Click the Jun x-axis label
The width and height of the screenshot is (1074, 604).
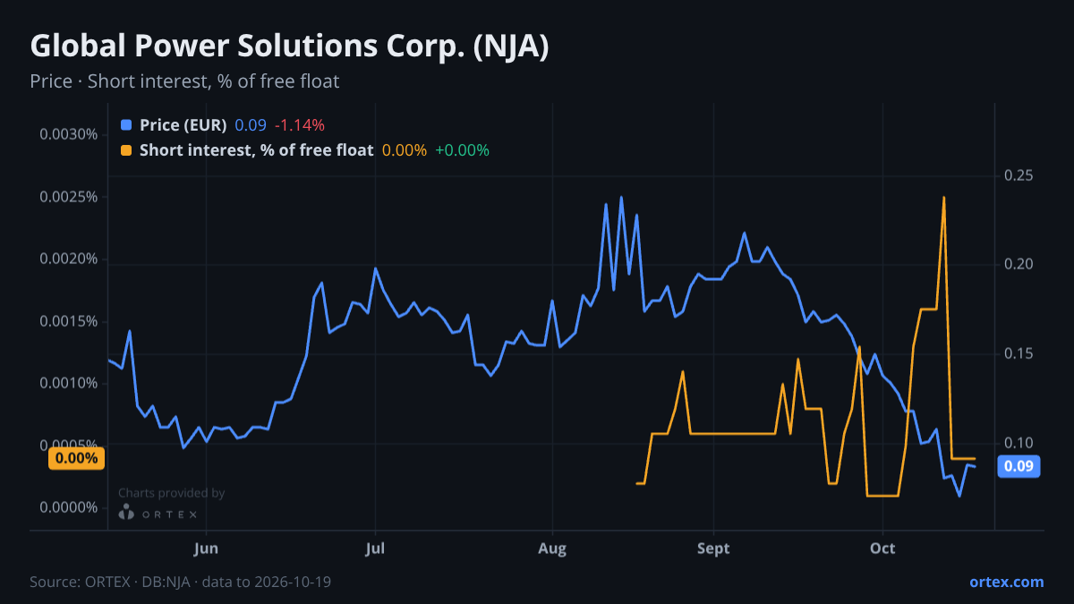tap(206, 549)
